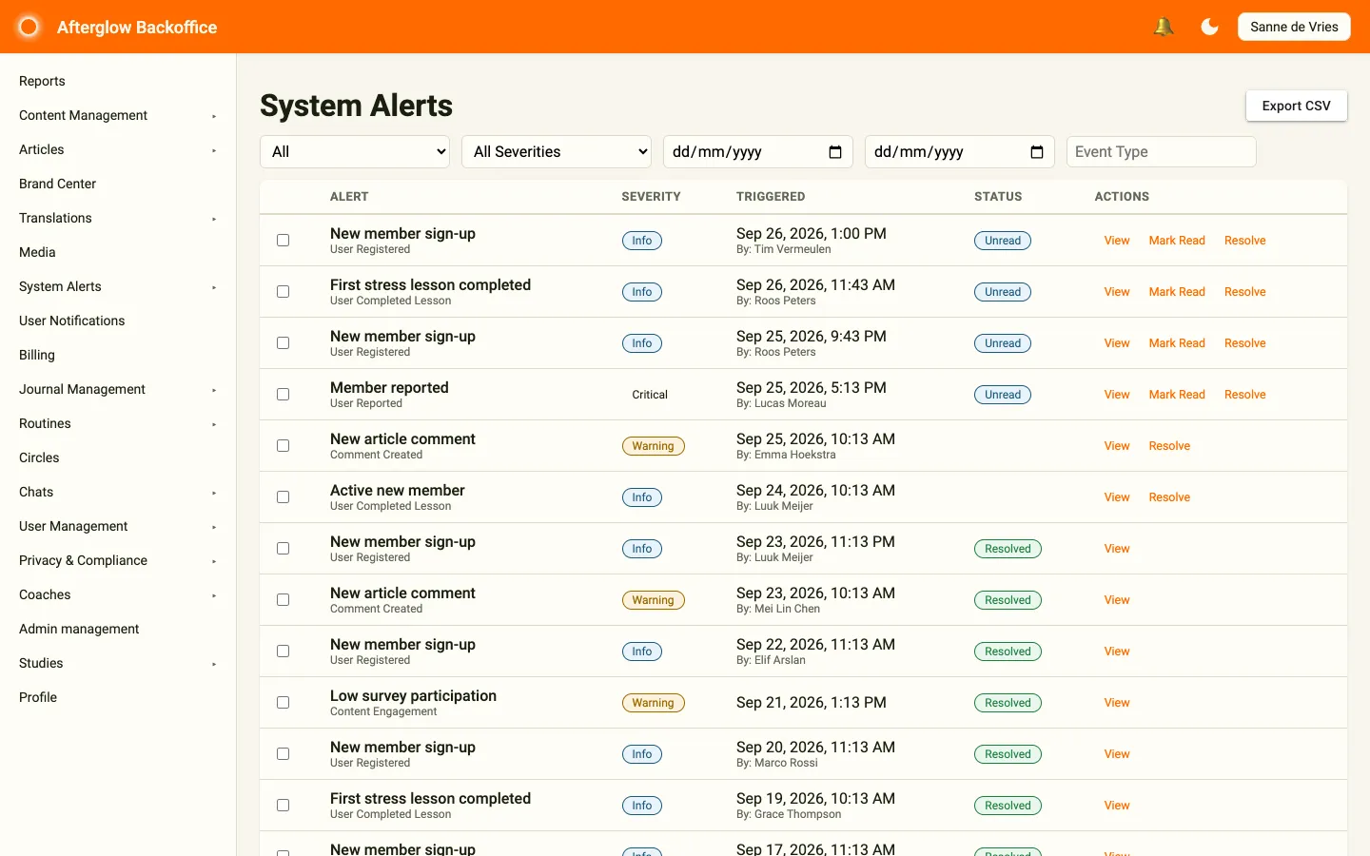Tick the 11:43 AM First stress lesson row checkbox
This screenshot has width=1370, height=856.
(x=283, y=292)
